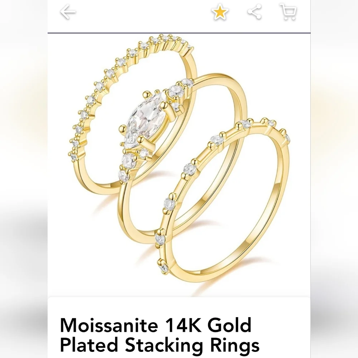Open the shopping cart icon
This screenshot has width=358, height=358.
[288, 12]
